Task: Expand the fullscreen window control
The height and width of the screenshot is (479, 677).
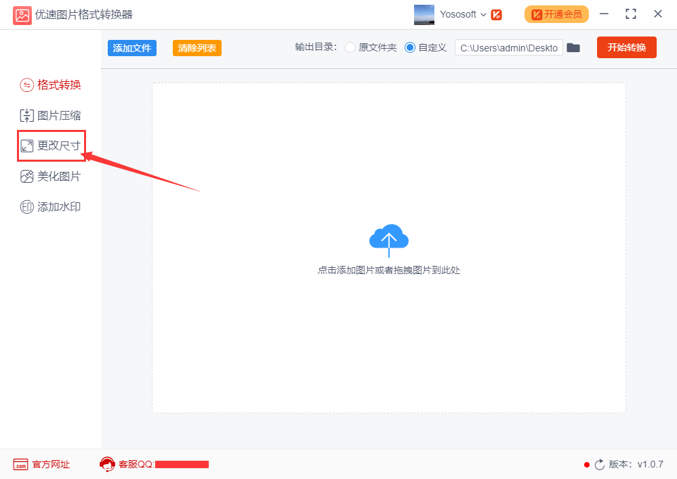Action: (x=630, y=14)
